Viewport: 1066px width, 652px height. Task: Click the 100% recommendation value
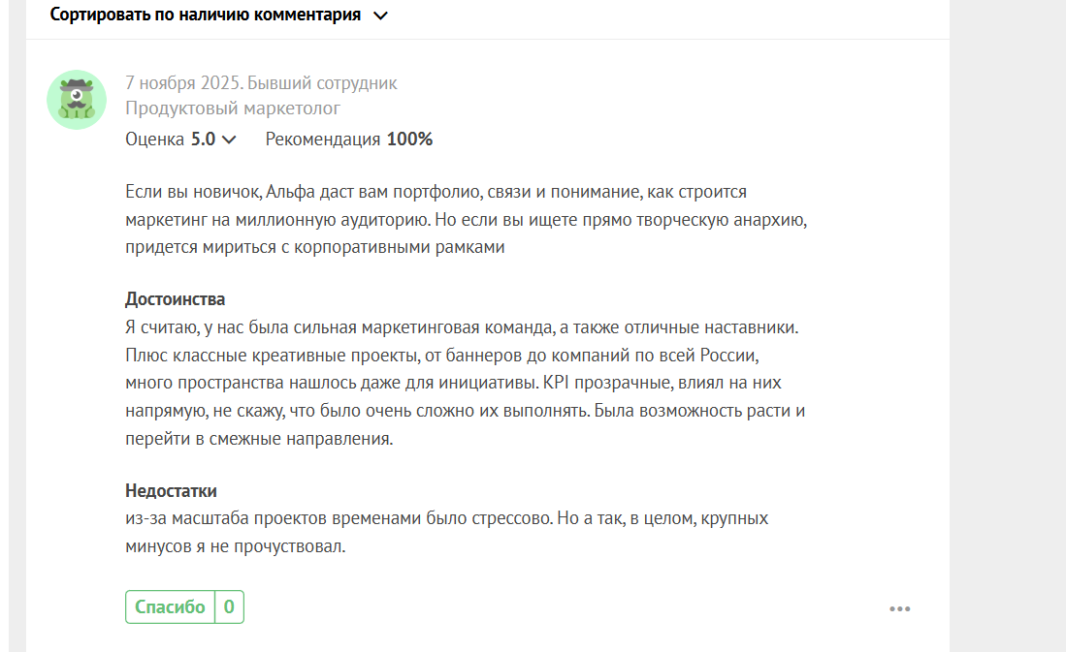point(409,140)
